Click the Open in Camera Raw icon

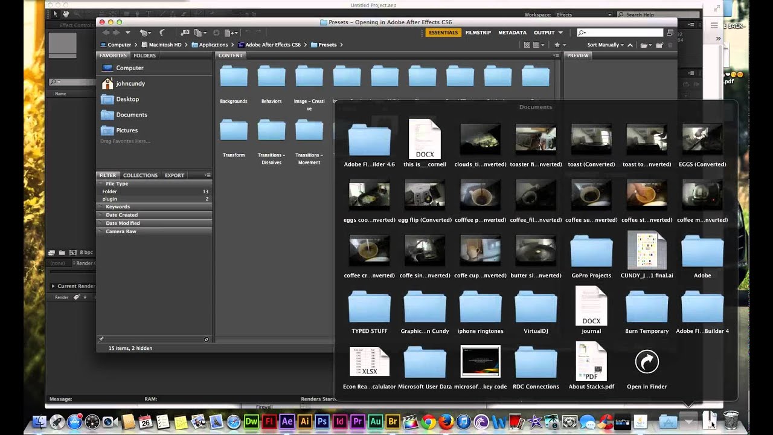pyautogui.click(x=216, y=33)
